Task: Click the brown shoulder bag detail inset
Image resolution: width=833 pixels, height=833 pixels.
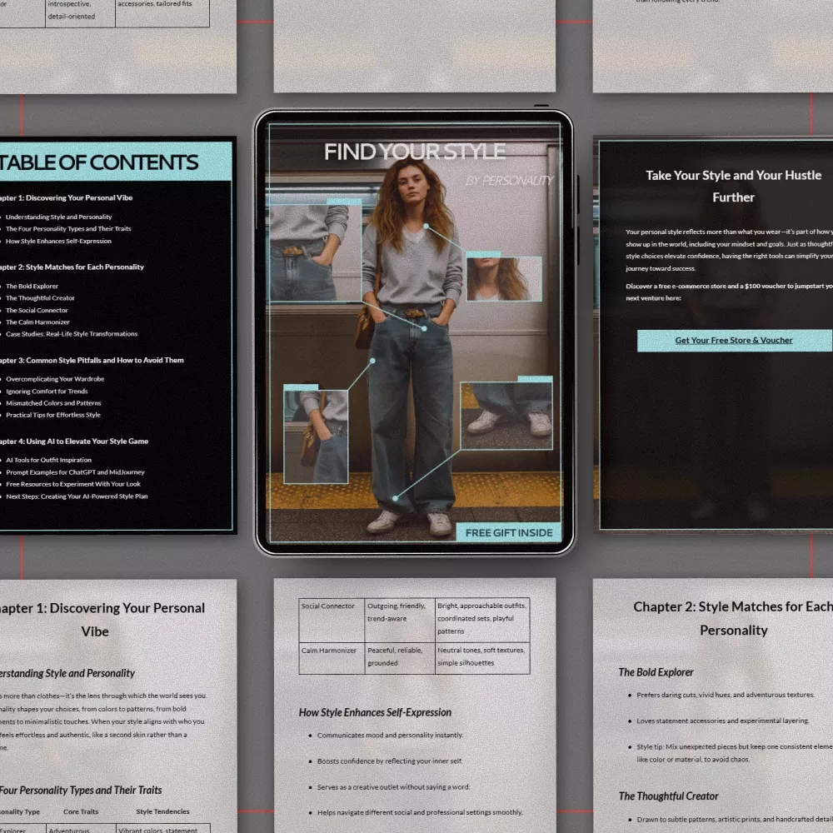Action: 316,435
